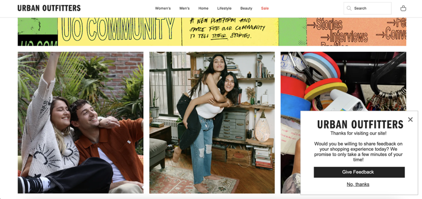This screenshot has width=422, height=199.
Task: Click the magnifying glass search icon
Action: (349, 9)
